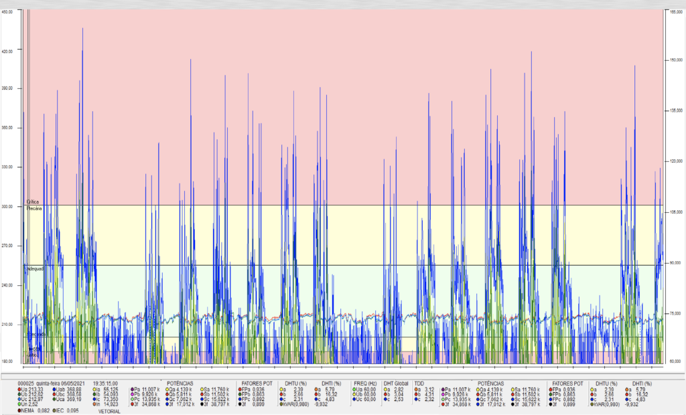Click the Uc 212,97 color marker
Viewport: 686px width, 415px height.
click(x=20, y=400)
